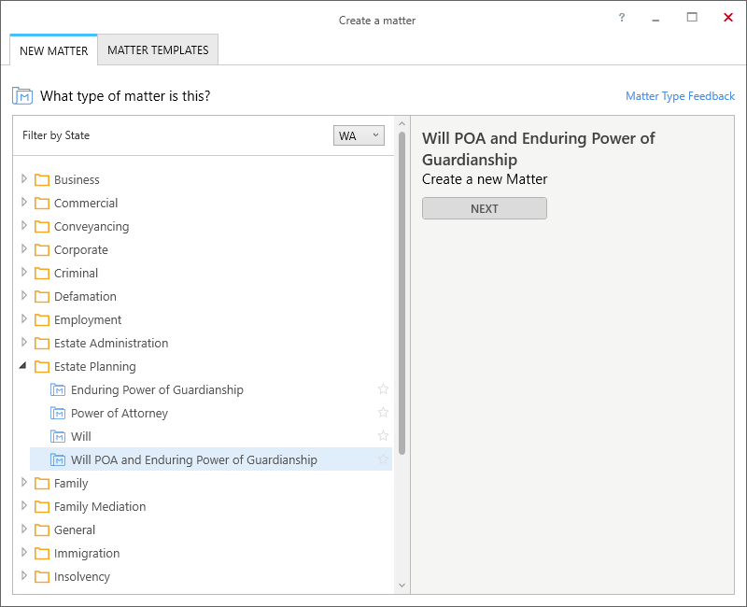Collapse the Estate Planning folder
The width and height of the screenshot is (747, 607).
click(x=22, y=366)
